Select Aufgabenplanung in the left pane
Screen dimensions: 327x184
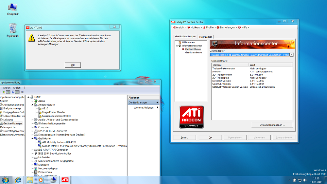point(13,105)
